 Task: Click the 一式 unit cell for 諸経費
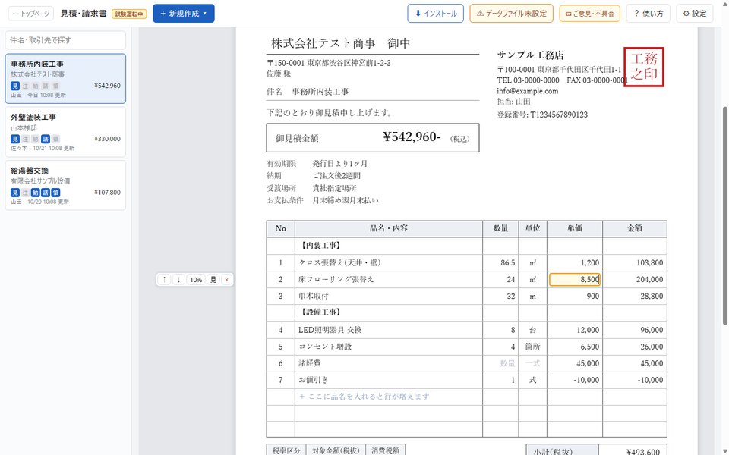point(533,363)
